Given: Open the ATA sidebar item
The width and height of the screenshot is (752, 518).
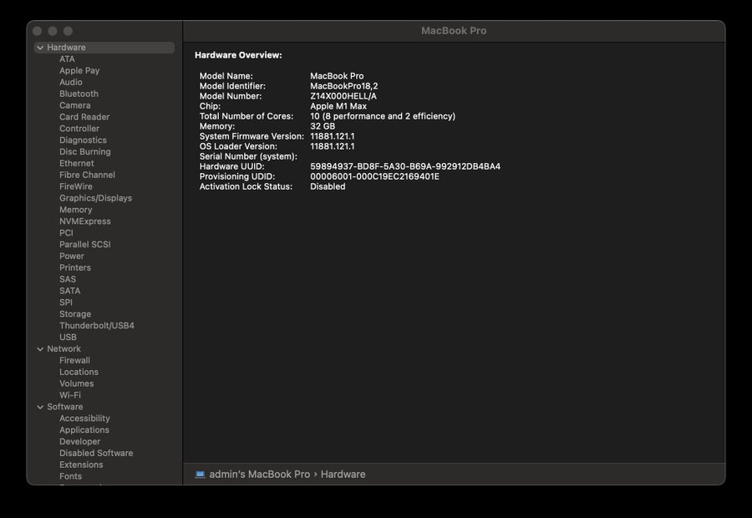Looking at the screenshot, I should (67, 59).
